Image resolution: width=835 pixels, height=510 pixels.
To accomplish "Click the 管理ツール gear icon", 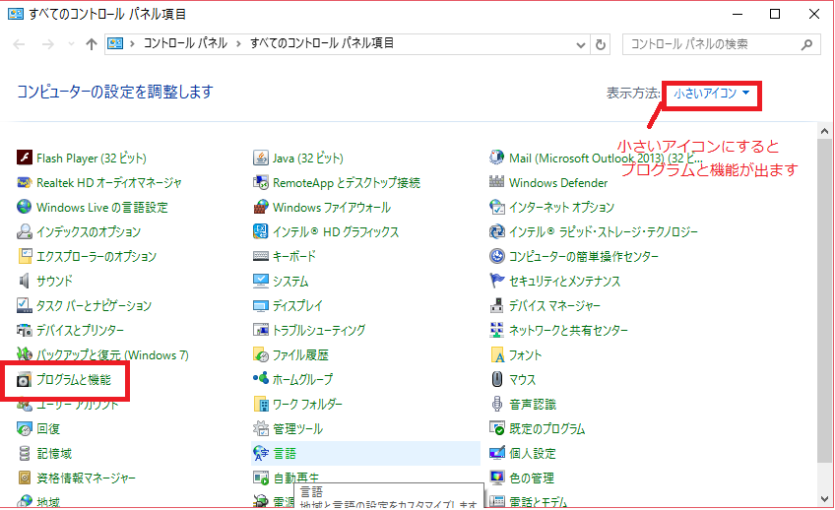I will (x=261, y=428).
